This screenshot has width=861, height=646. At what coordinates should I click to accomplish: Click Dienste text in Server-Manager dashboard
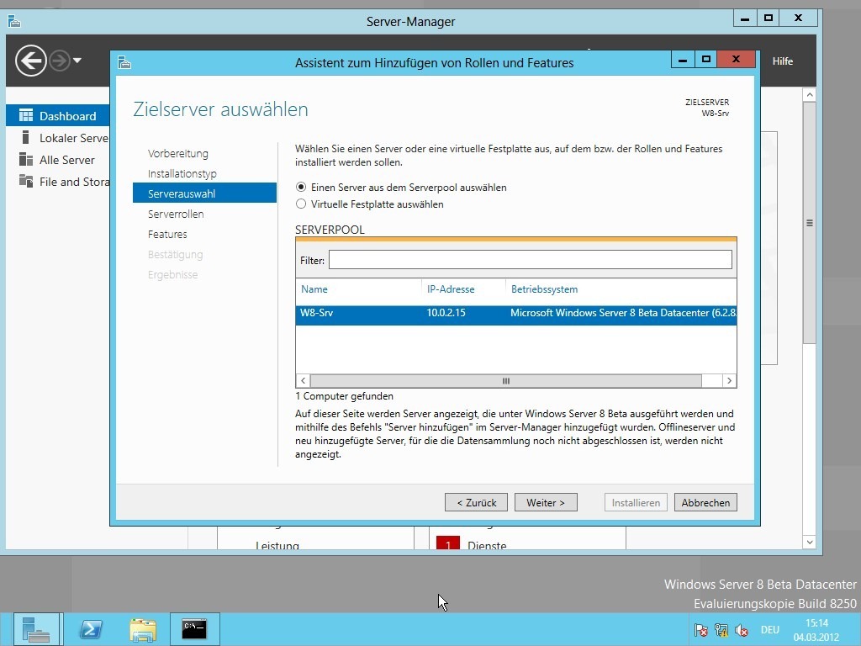[487, 545]
